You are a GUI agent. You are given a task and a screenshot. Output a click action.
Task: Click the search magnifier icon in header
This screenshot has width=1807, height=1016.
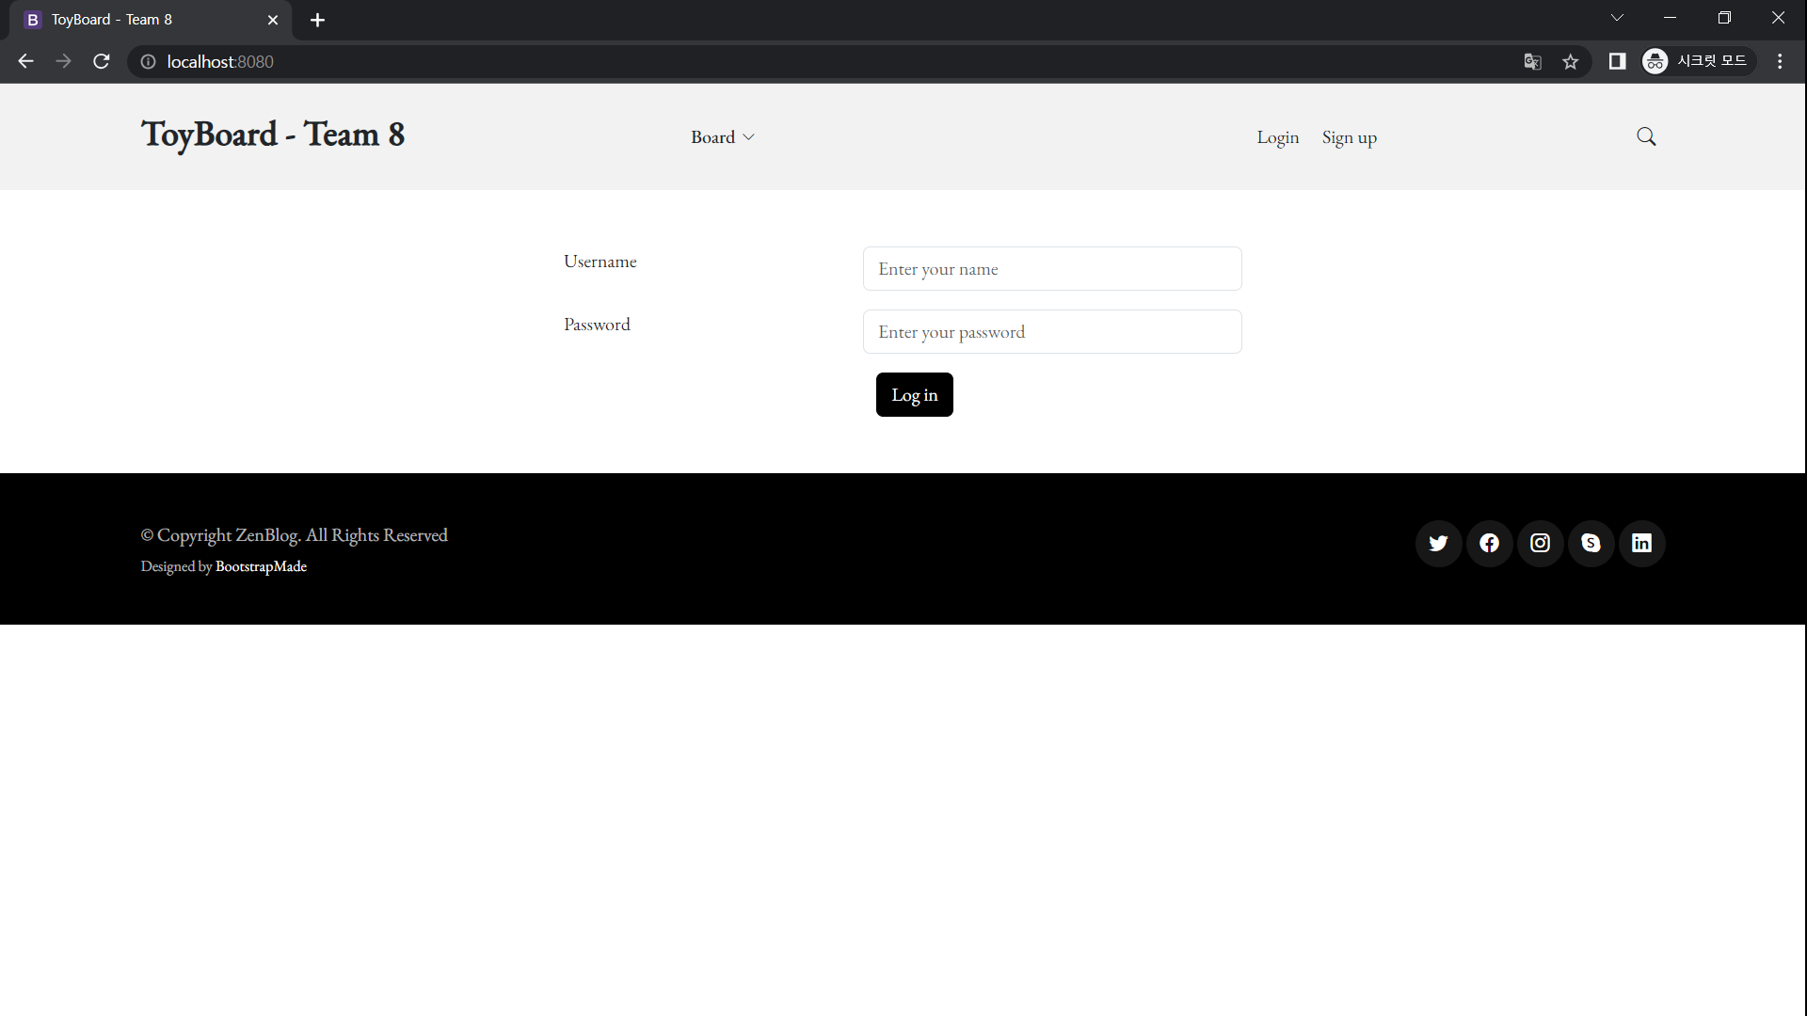click(x=1646, y=137)
